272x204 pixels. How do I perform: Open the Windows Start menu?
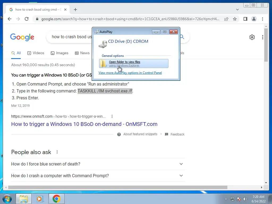[7, 199]
